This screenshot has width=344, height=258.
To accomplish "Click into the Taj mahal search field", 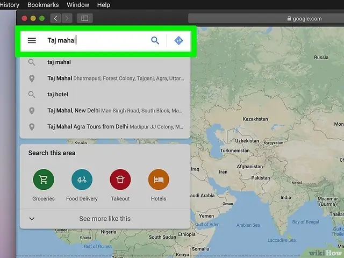I will [96, 41].
